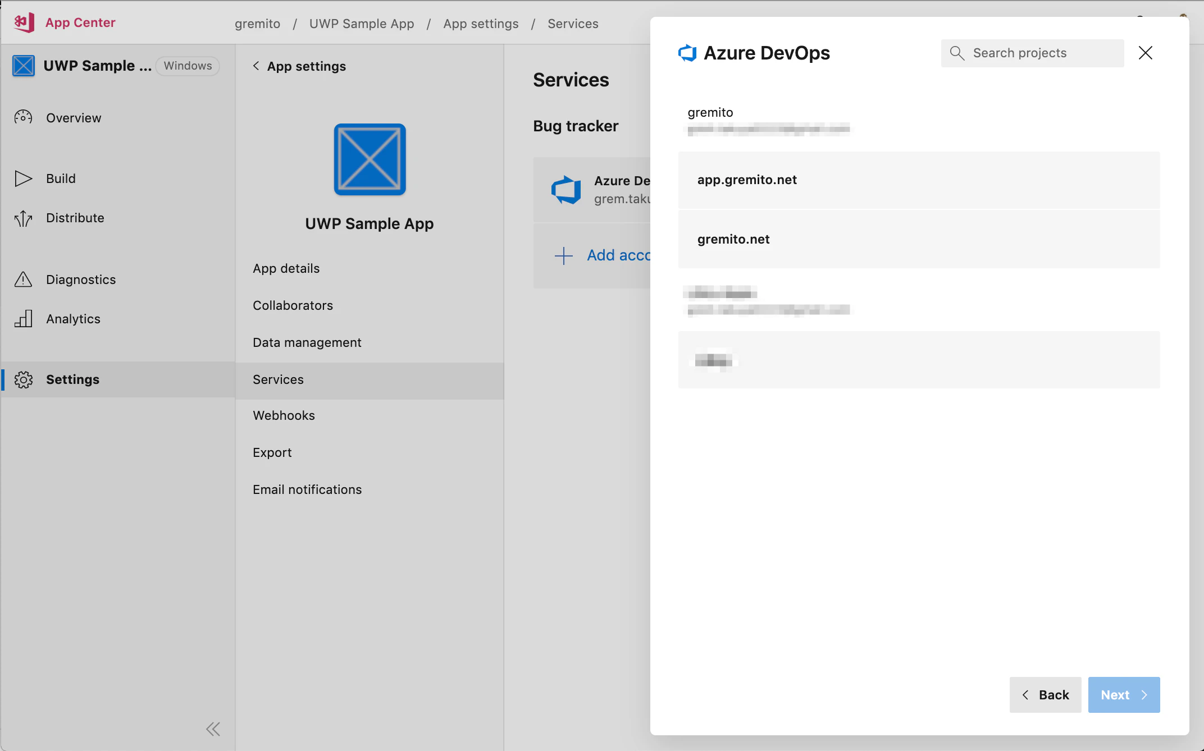This screenshot has width=1204, height=751.
Task: Click the Settings gear icon
Action: click(x=24, y=379)
